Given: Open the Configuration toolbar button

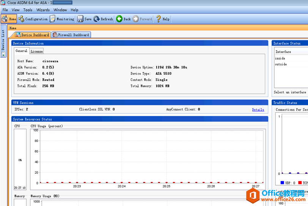Looking at the screenshot, I should tap(33, 19).
